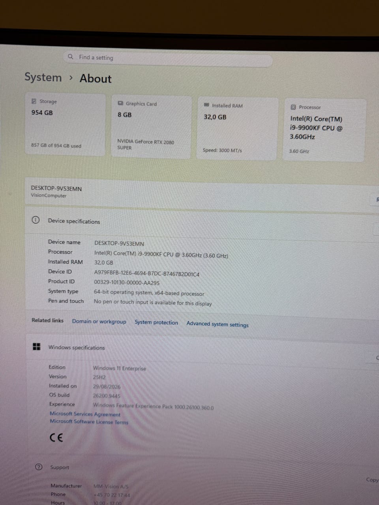Click the search magnifier icon
This screenshot has width=379, height=505.
71,57
